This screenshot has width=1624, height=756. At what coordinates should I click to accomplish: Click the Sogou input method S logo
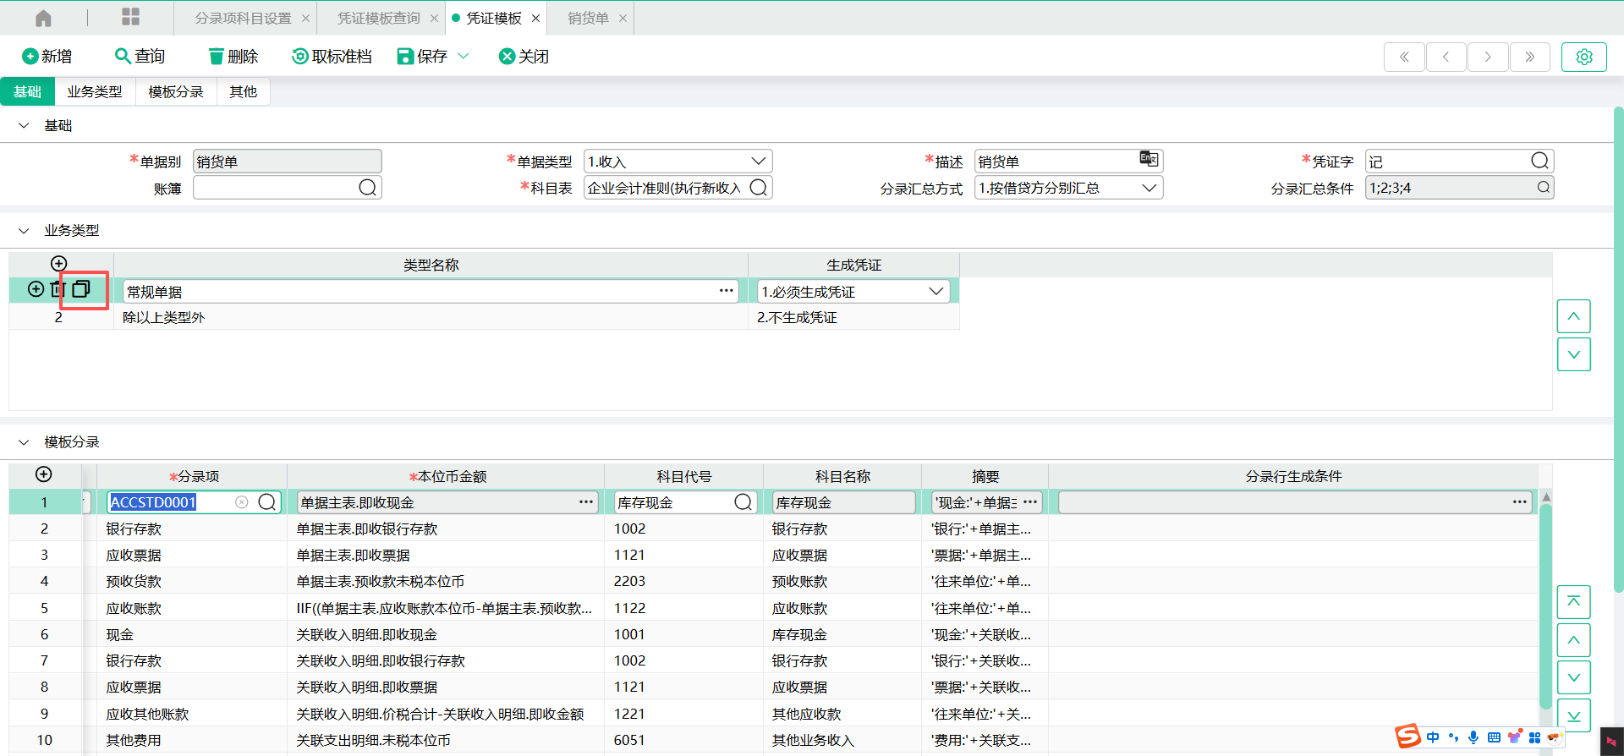[x=1407, y=736]
